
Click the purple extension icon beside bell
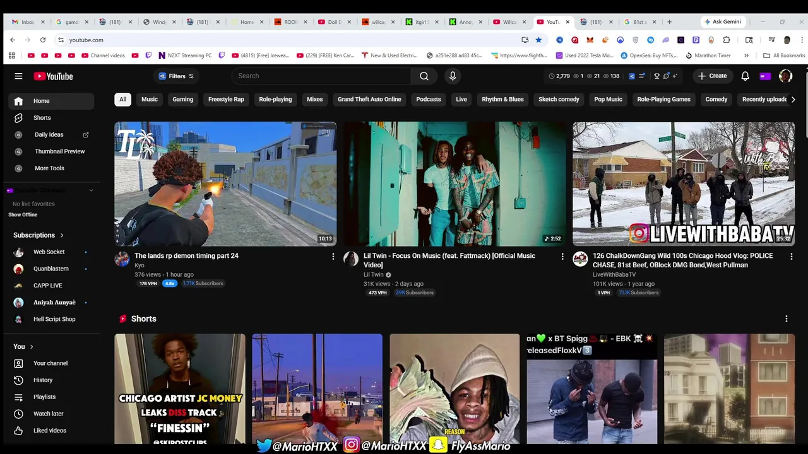tap(765, 76)
